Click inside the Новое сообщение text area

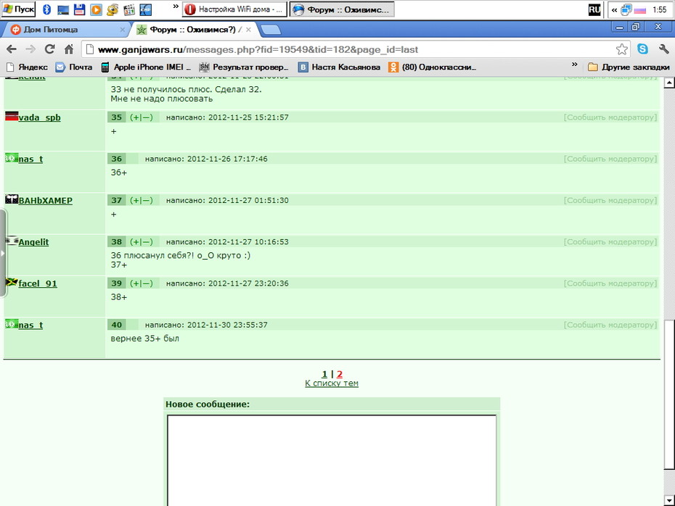[x=332, y=460]
